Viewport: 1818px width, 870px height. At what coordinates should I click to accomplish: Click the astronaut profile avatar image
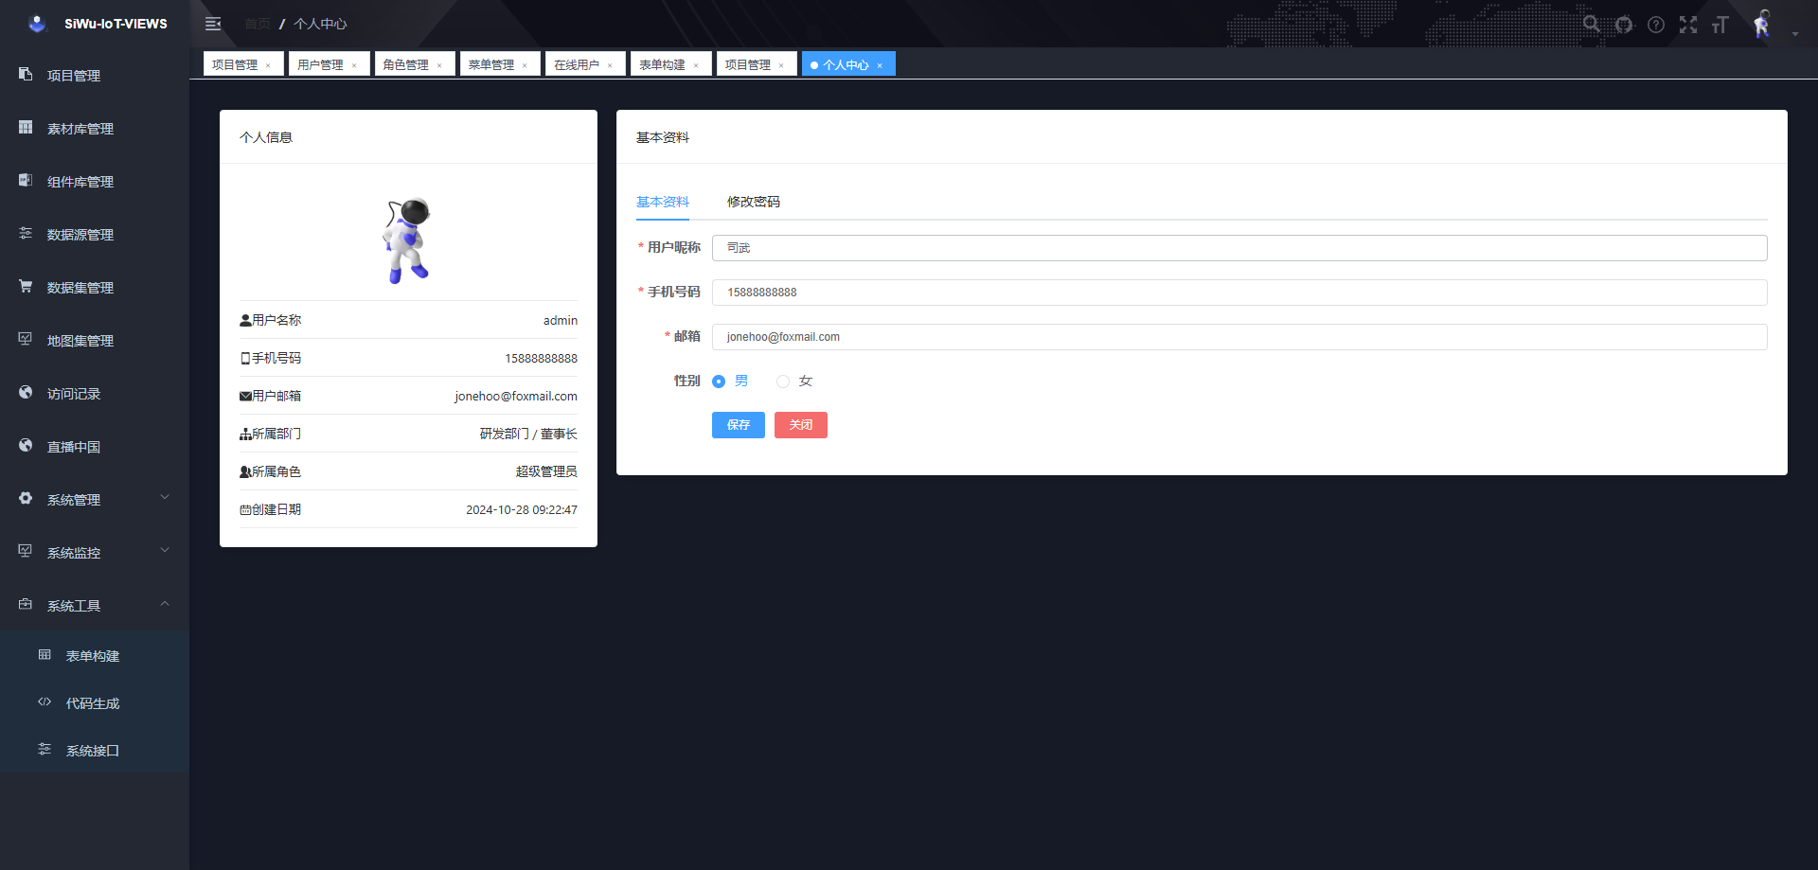[407, 240]
